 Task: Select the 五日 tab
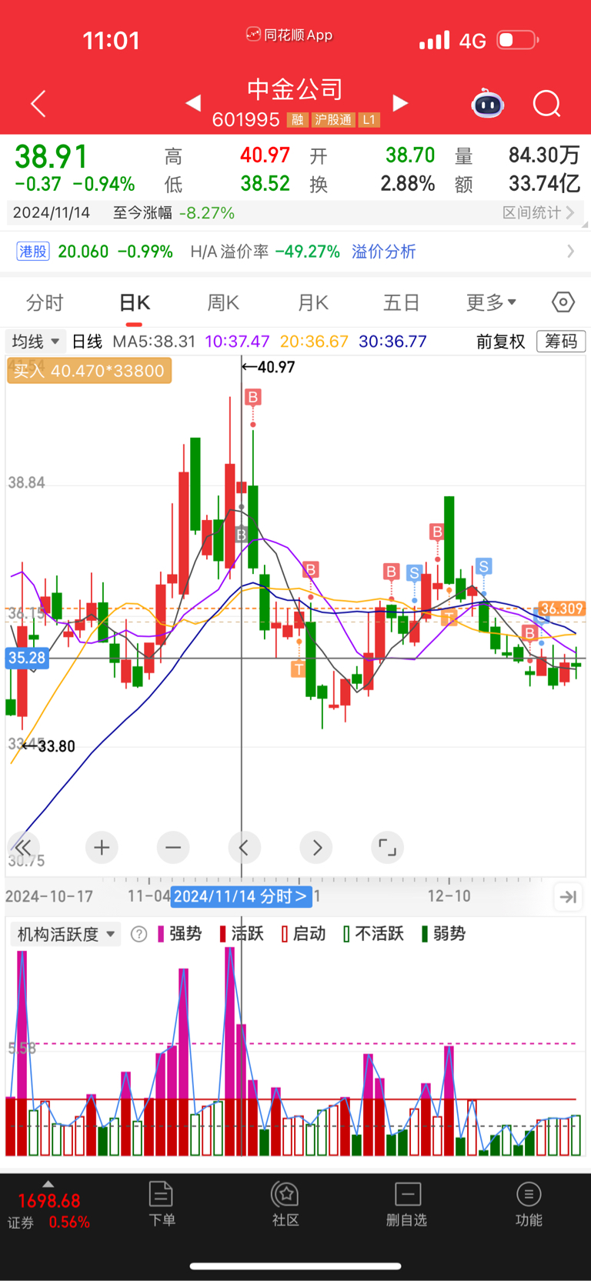tap(401, 302)
